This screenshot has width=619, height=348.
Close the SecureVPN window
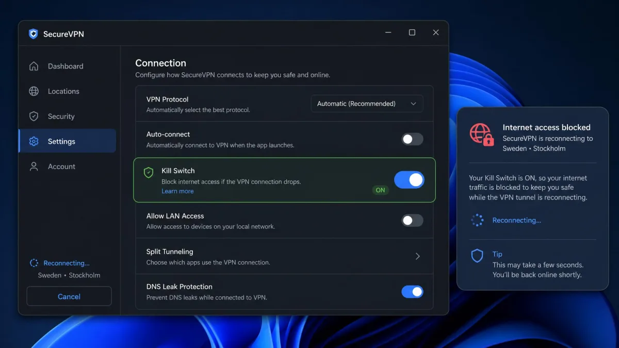(436, 32)
